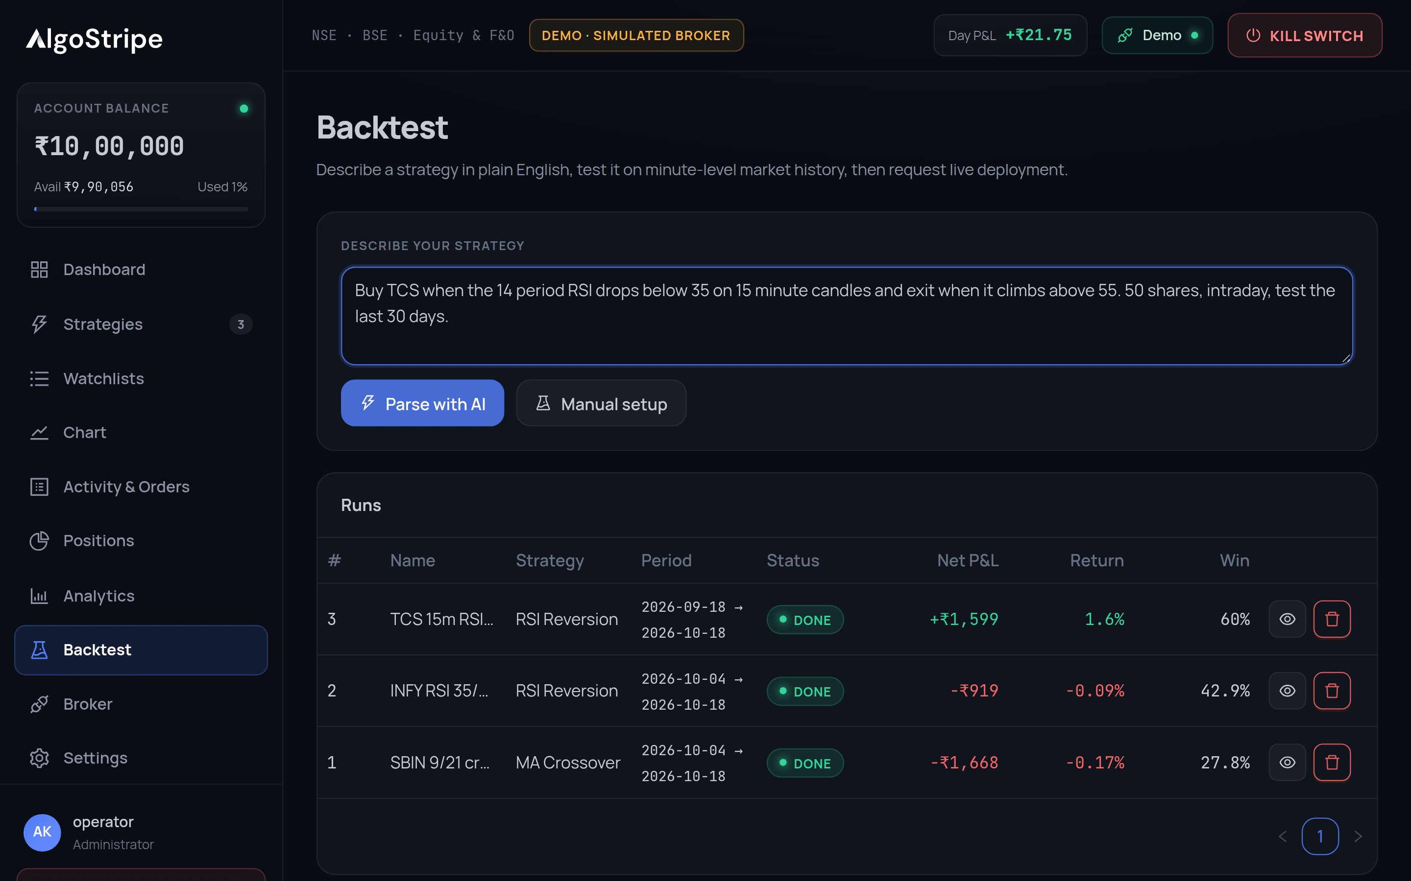The image size is (1411, 881).
Task: View the INFY RSI run results
Action: pos(1287,691)
